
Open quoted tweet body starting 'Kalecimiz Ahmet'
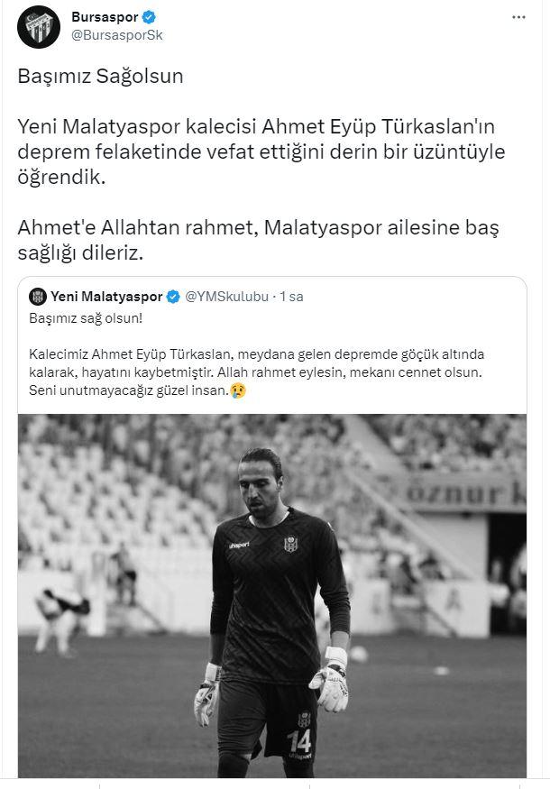pyautogui.click(x=257, y=372)
